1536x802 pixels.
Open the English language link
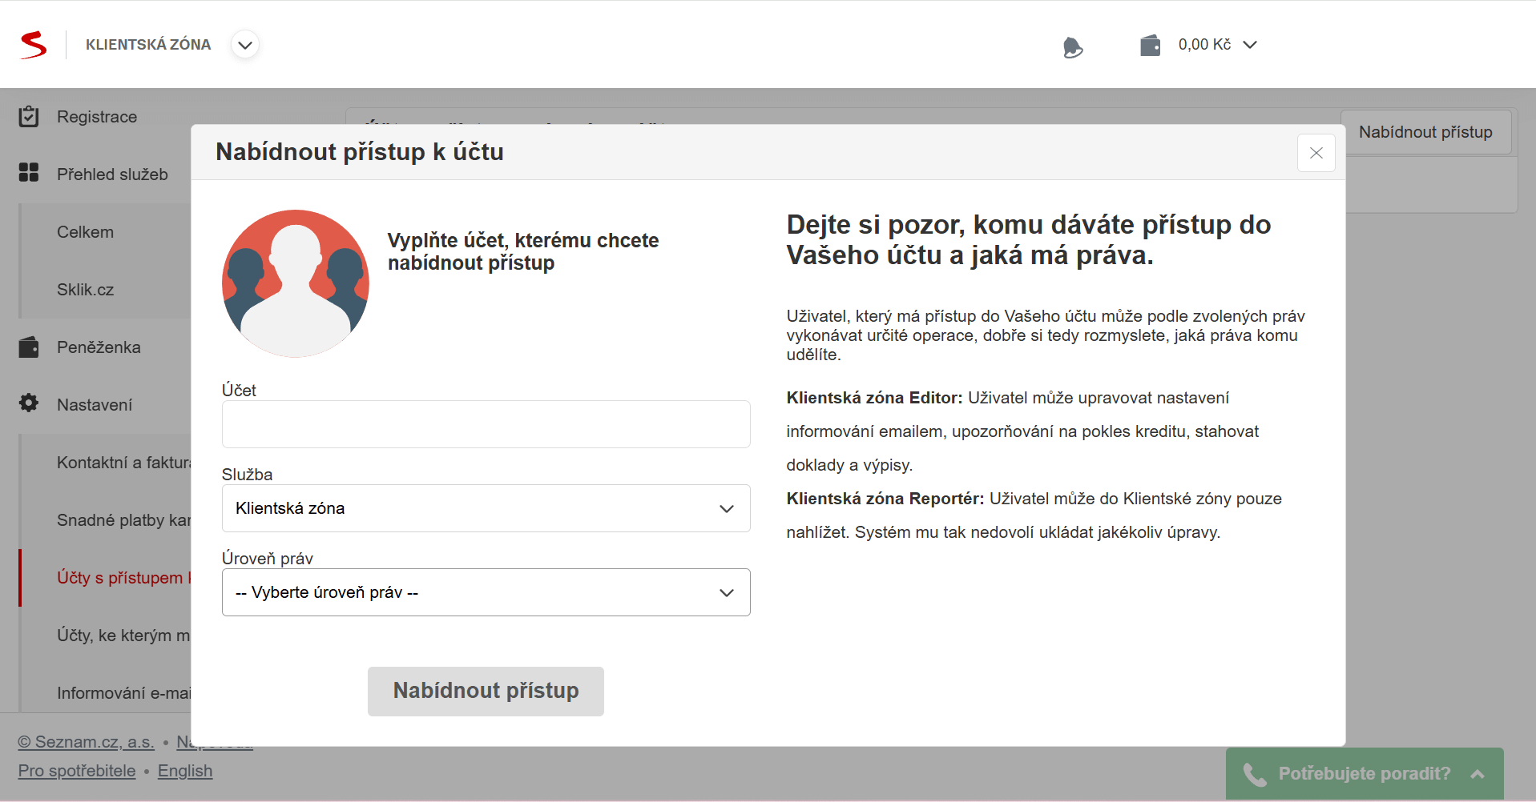point(185,771)
